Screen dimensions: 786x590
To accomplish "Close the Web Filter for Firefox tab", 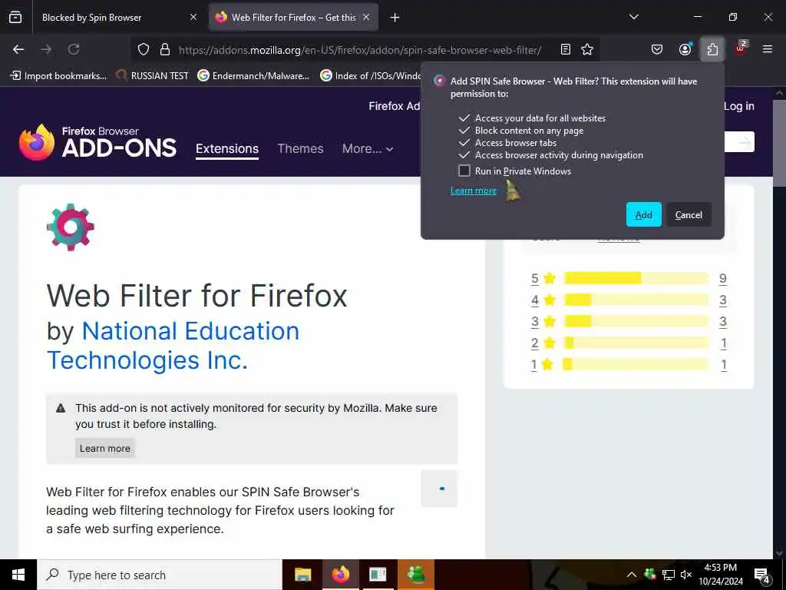I will point(366,17).
